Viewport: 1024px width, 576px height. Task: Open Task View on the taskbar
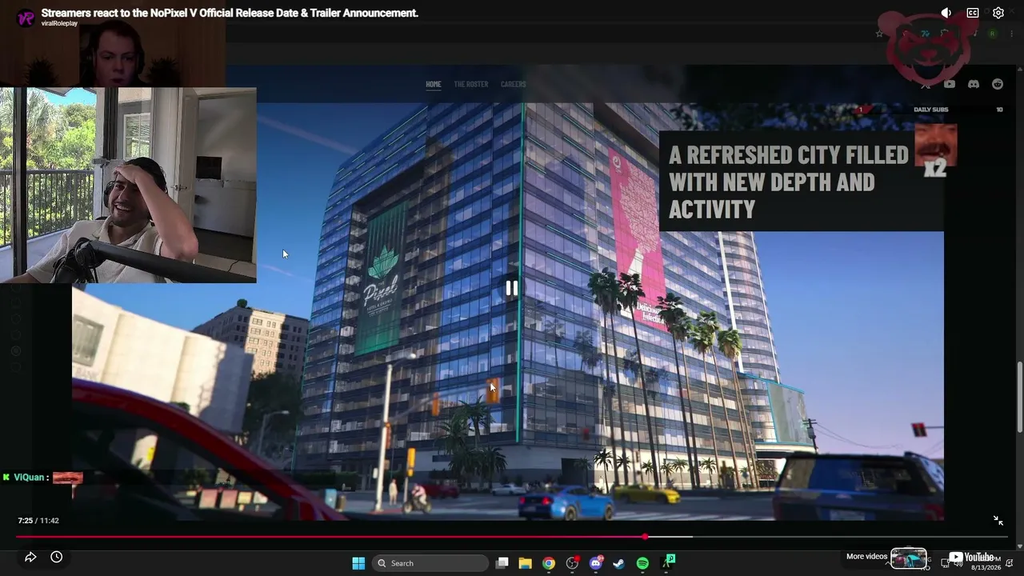502,563
